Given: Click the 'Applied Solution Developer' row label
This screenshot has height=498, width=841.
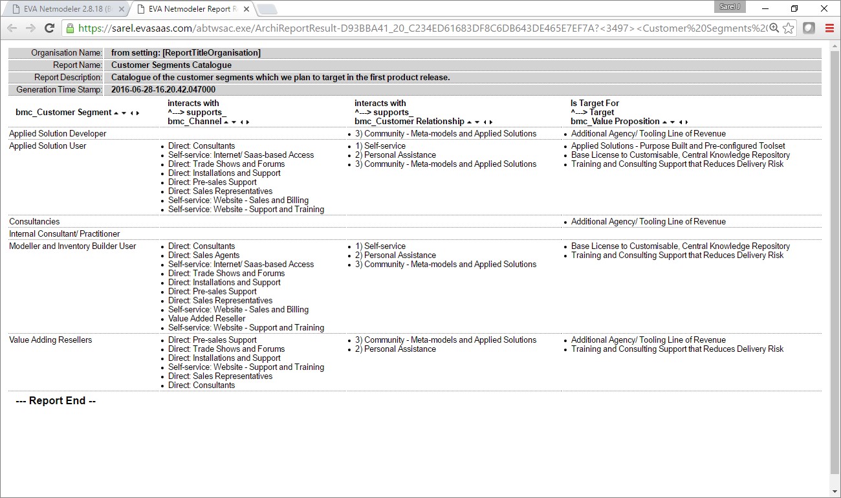Looking at the screenshot, I should pos(58,134).
